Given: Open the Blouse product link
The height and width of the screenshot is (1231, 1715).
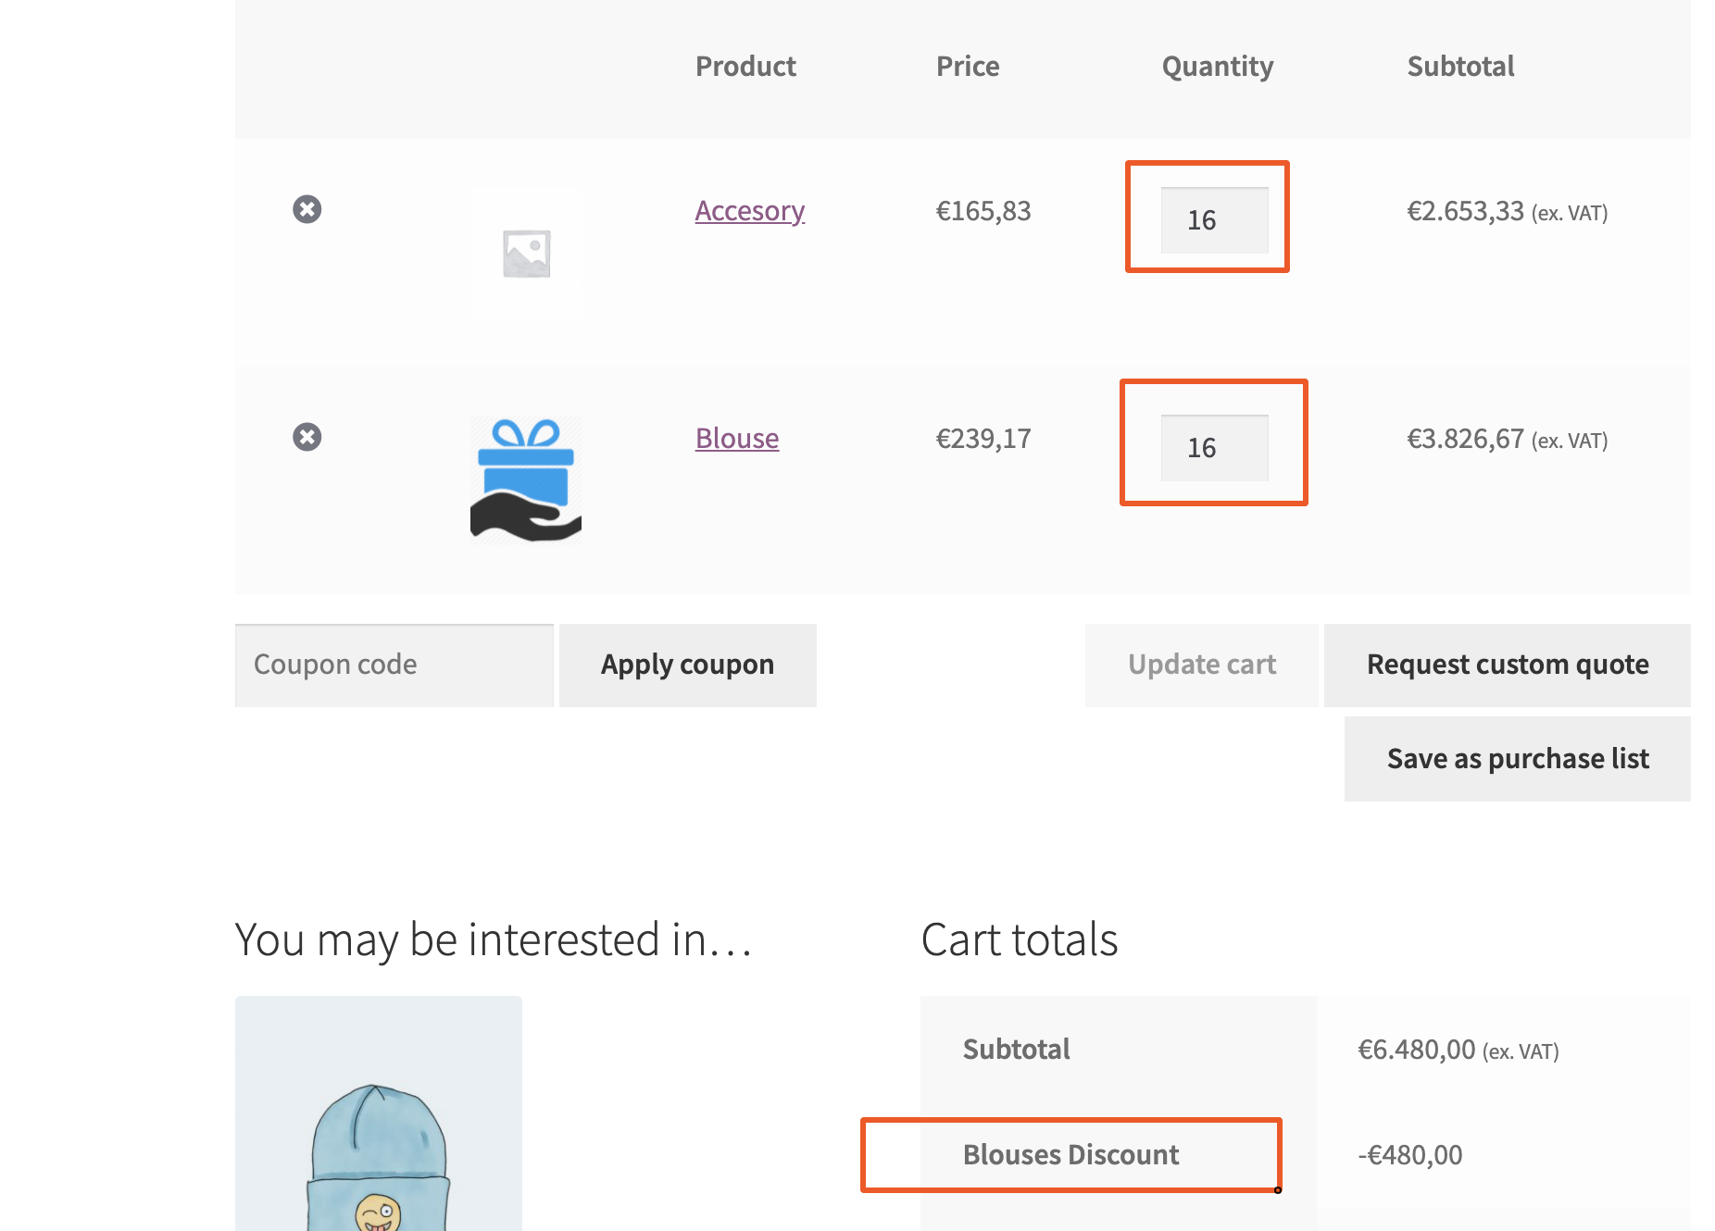Looking at the screenshot, I should 737,439.
